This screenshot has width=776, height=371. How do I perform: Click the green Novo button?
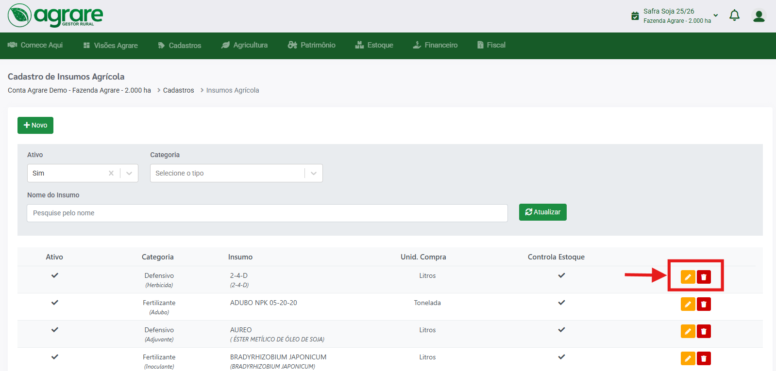(x=35, y=125)
